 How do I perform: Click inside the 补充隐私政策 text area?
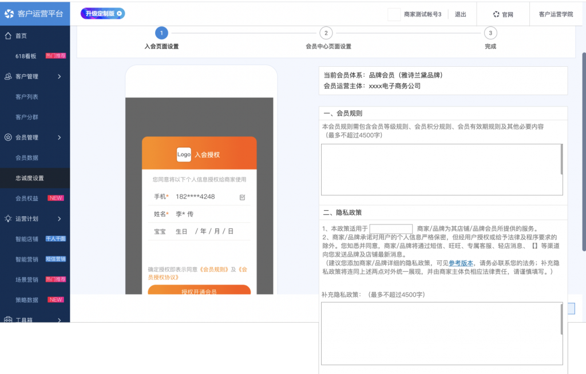tap(442, 333)
